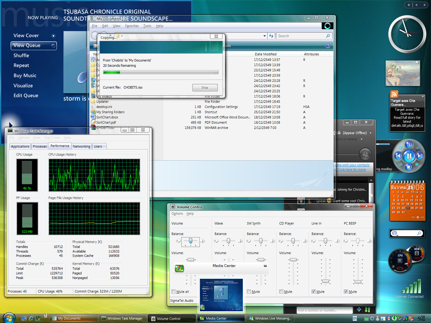Stop the file copy operation
The image size is (431, 323).
[x=205, y=87]
